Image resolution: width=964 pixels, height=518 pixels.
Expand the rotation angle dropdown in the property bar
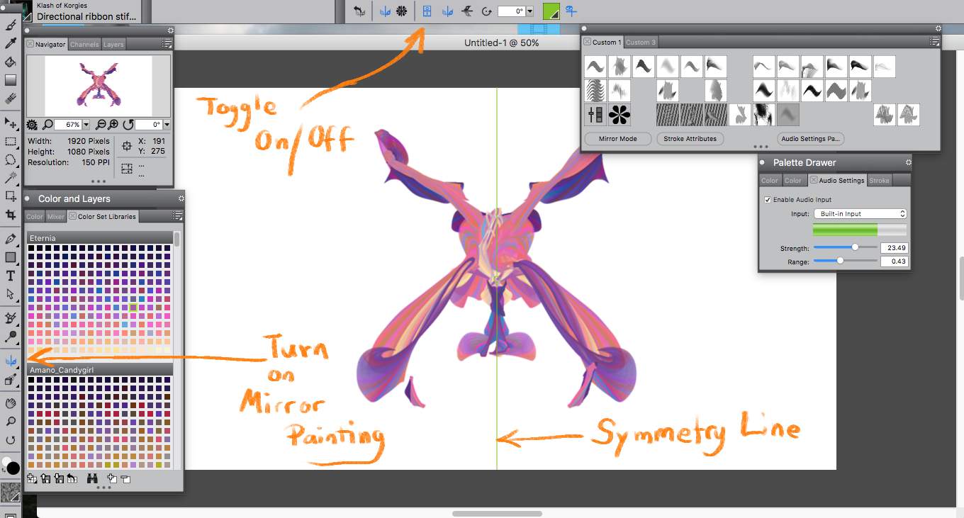tap(529, 11)
